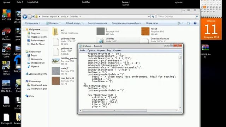Viewport: 226px width, 127px height.
Task: Select the gridmap.ter file icon
Action: click(56, 52)
